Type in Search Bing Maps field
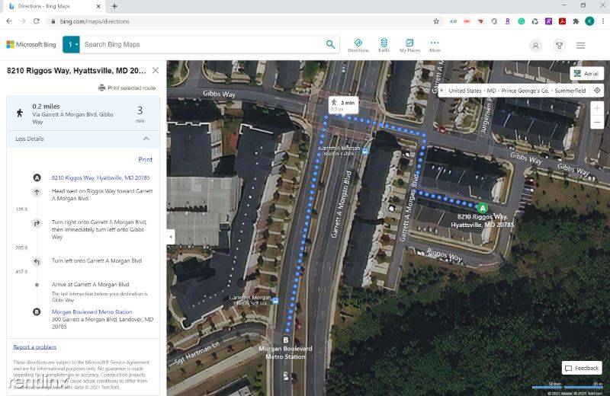The width and height of the screenshot is (610, 396). point(202,44)
